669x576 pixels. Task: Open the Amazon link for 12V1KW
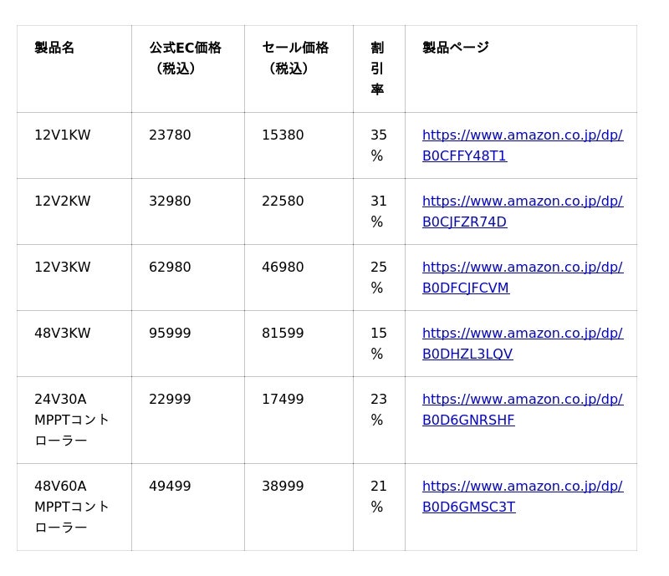(522, 145)
